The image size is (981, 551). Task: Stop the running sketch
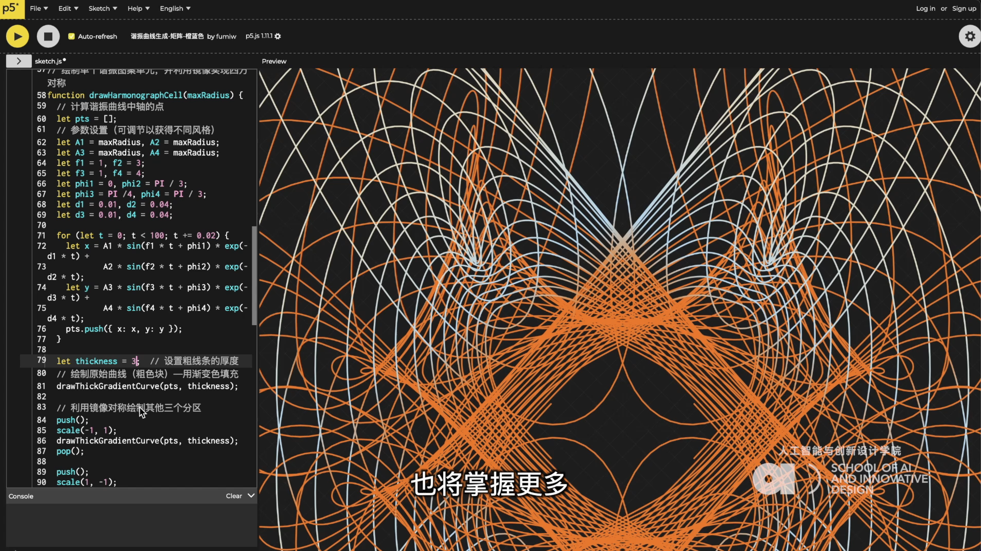48,36
